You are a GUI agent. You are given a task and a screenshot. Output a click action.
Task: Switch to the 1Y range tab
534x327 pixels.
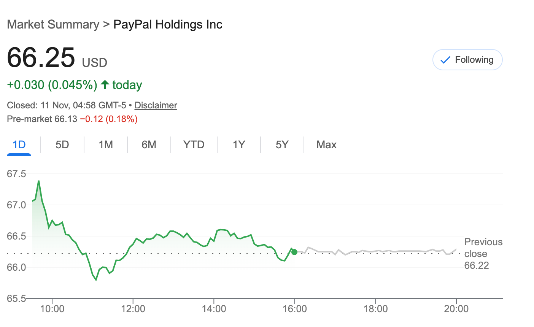(x=239, y=144)
